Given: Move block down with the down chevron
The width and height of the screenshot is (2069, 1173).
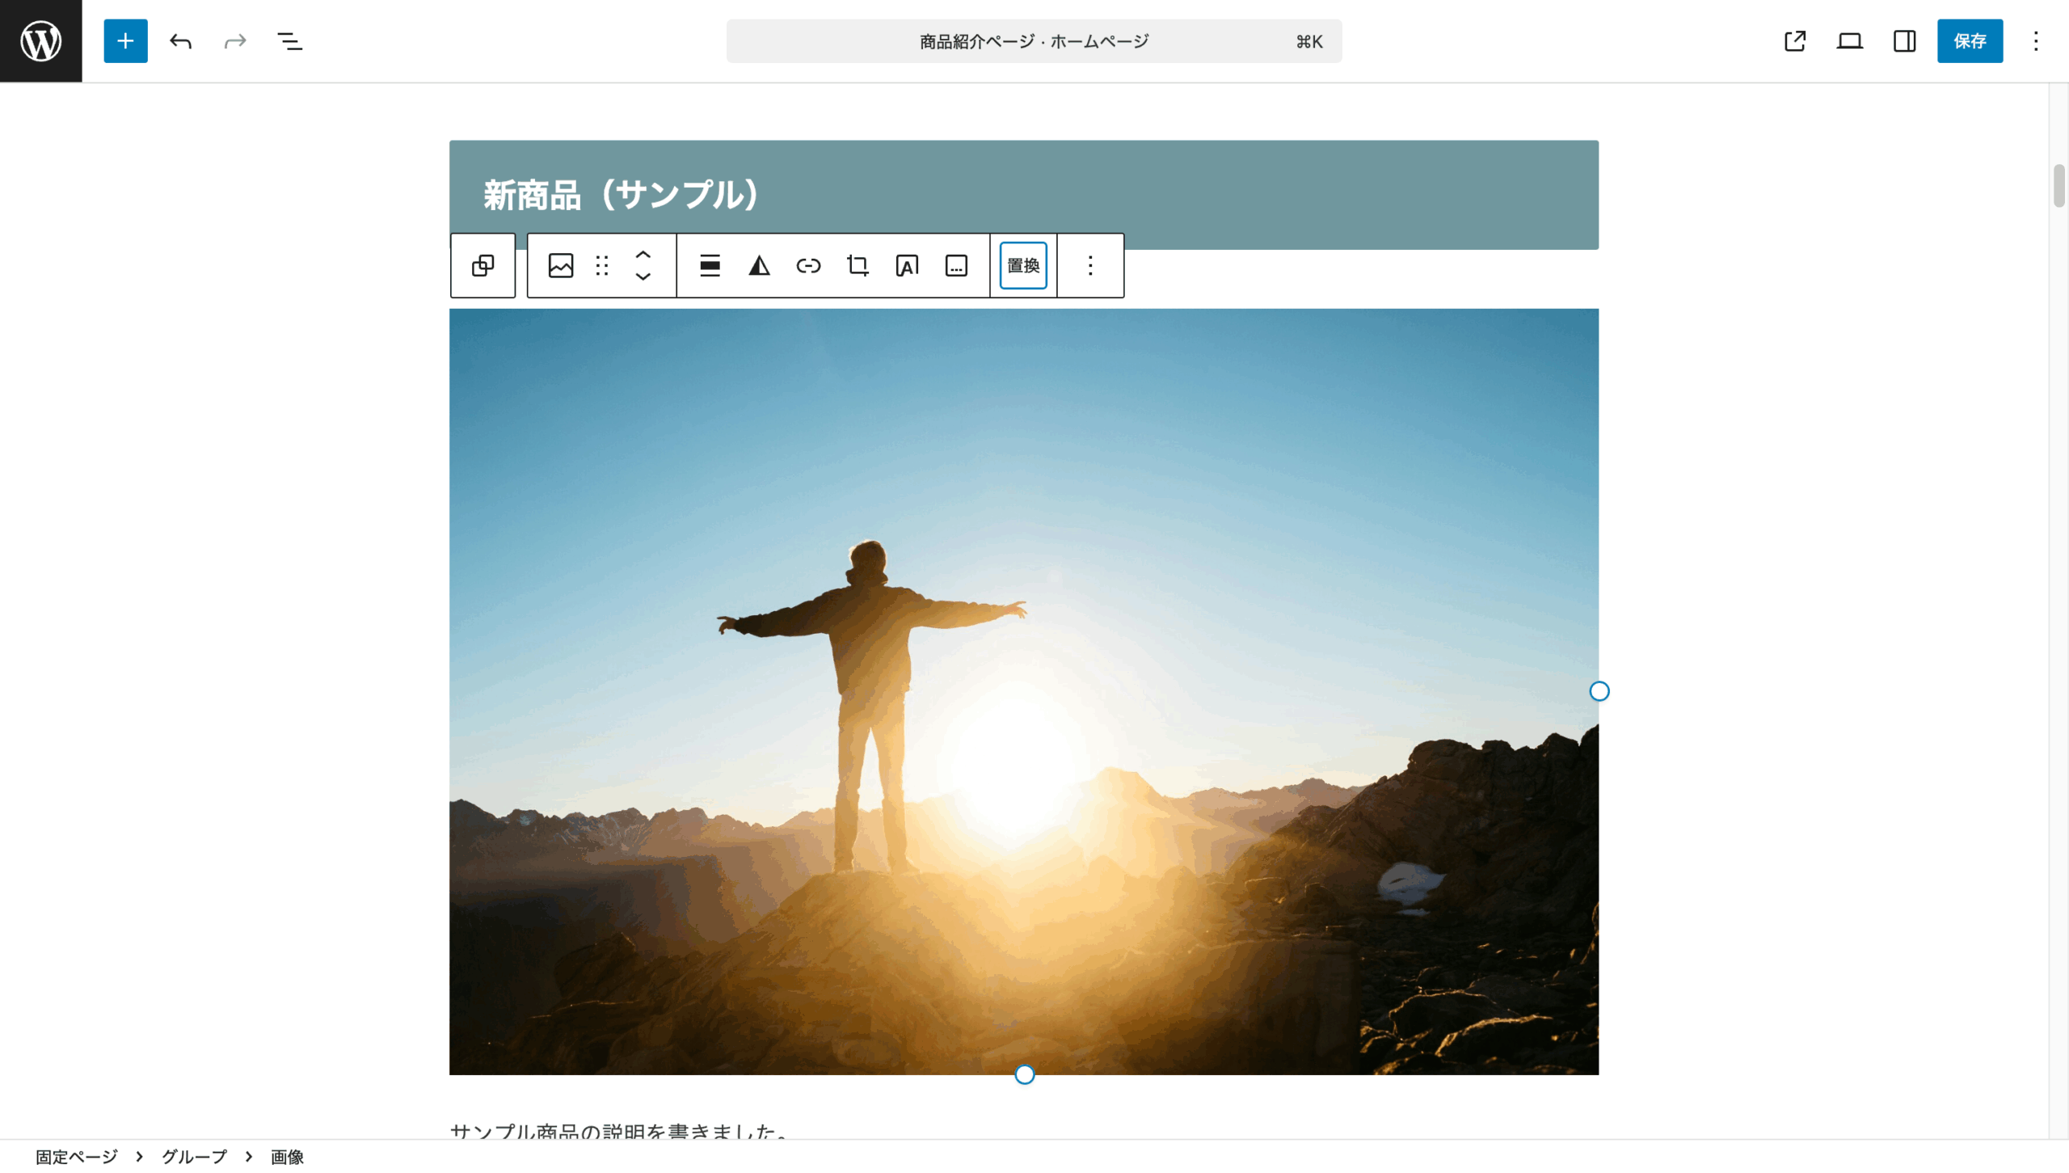Looking at the screenshot, I should click(643, 276).
